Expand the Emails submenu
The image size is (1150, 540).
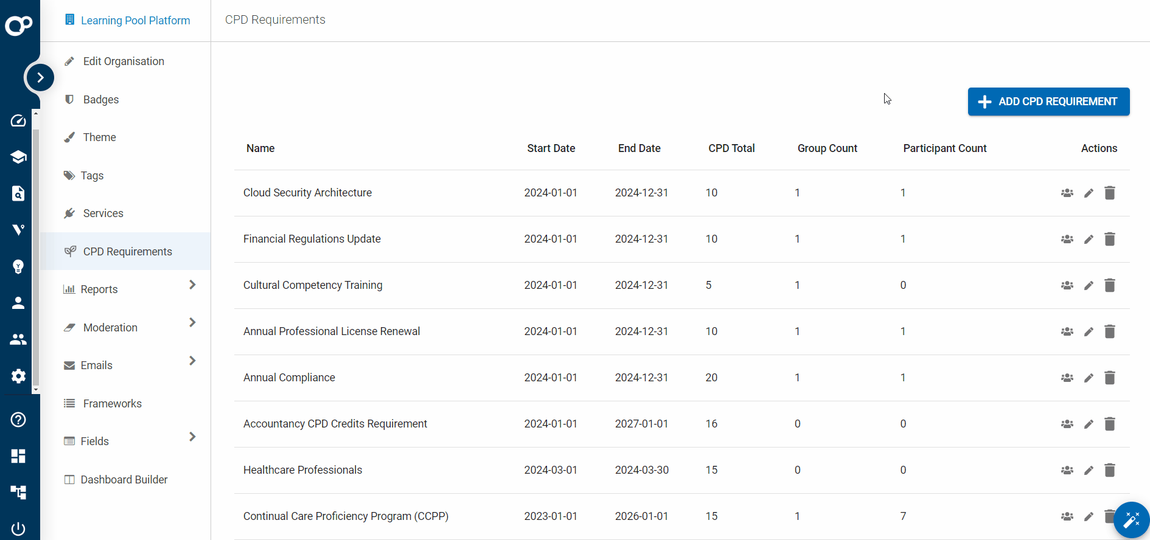(192, 361)
